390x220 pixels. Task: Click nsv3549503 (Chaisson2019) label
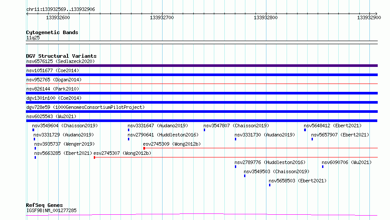277,171
